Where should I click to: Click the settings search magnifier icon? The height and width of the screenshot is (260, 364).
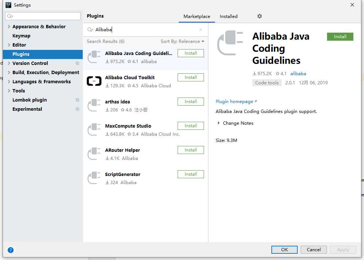point(10,16)
